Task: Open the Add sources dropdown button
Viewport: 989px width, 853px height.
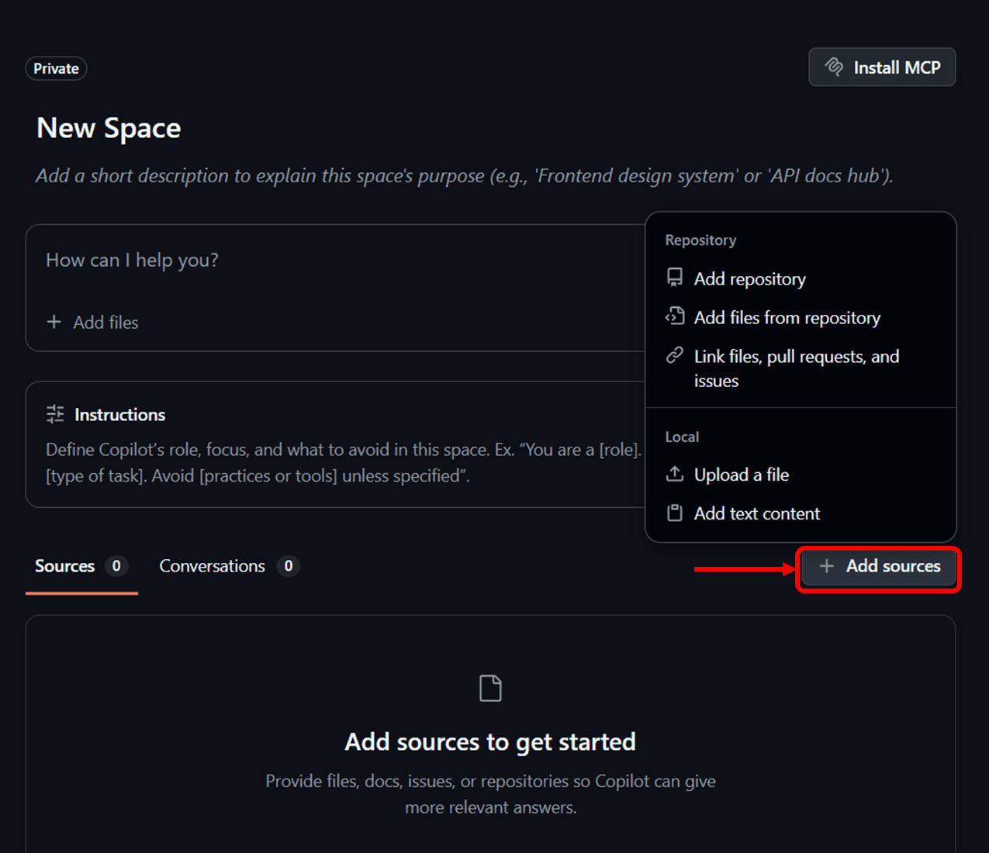Action: pyautogui.click(x=879, y=567)
